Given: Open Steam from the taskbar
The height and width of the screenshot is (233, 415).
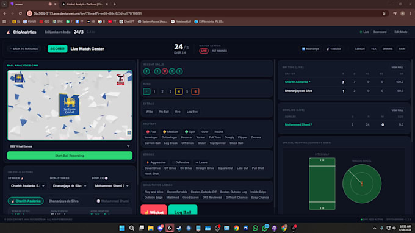Looking at the screenshot, I should [x=179, y=228].
